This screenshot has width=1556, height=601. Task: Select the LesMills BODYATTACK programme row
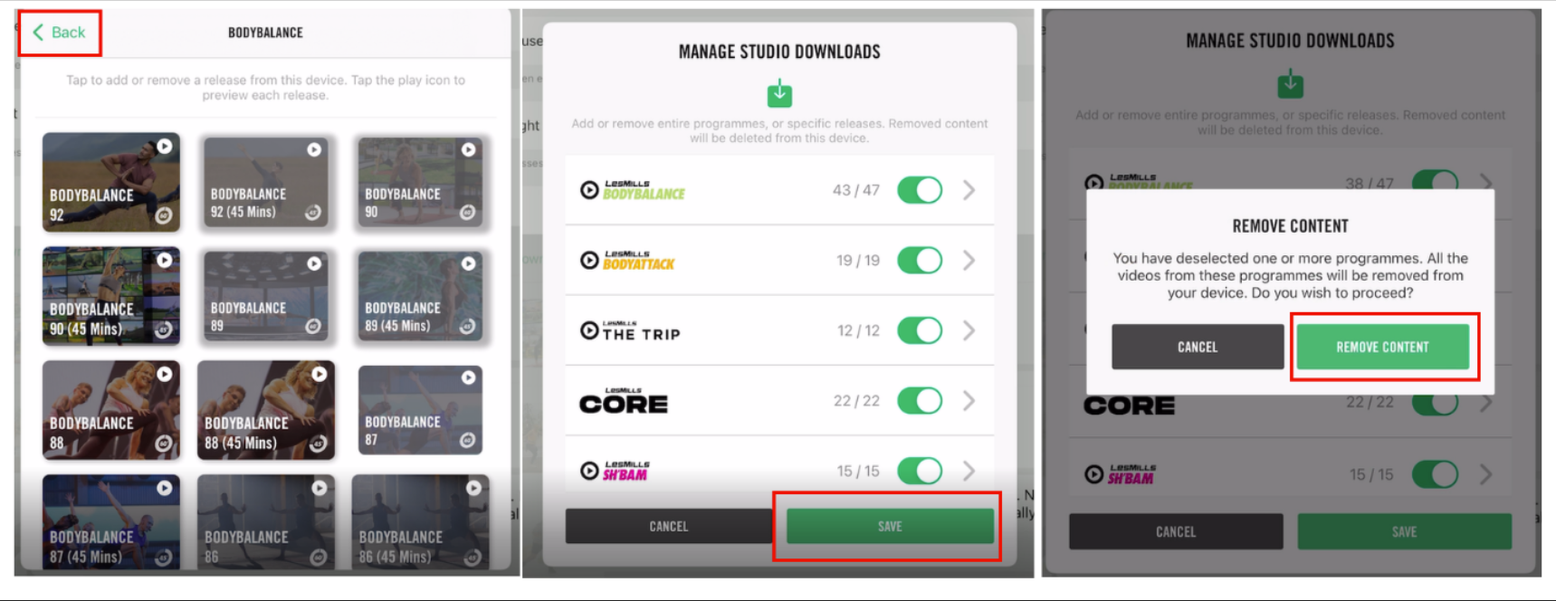click(779, 261)
